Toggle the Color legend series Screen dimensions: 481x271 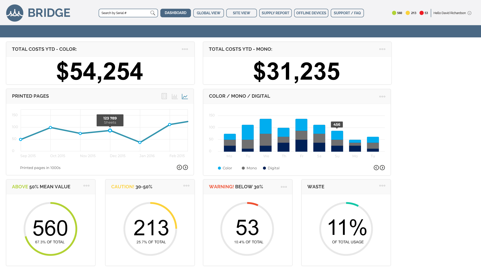click(225, 168)
